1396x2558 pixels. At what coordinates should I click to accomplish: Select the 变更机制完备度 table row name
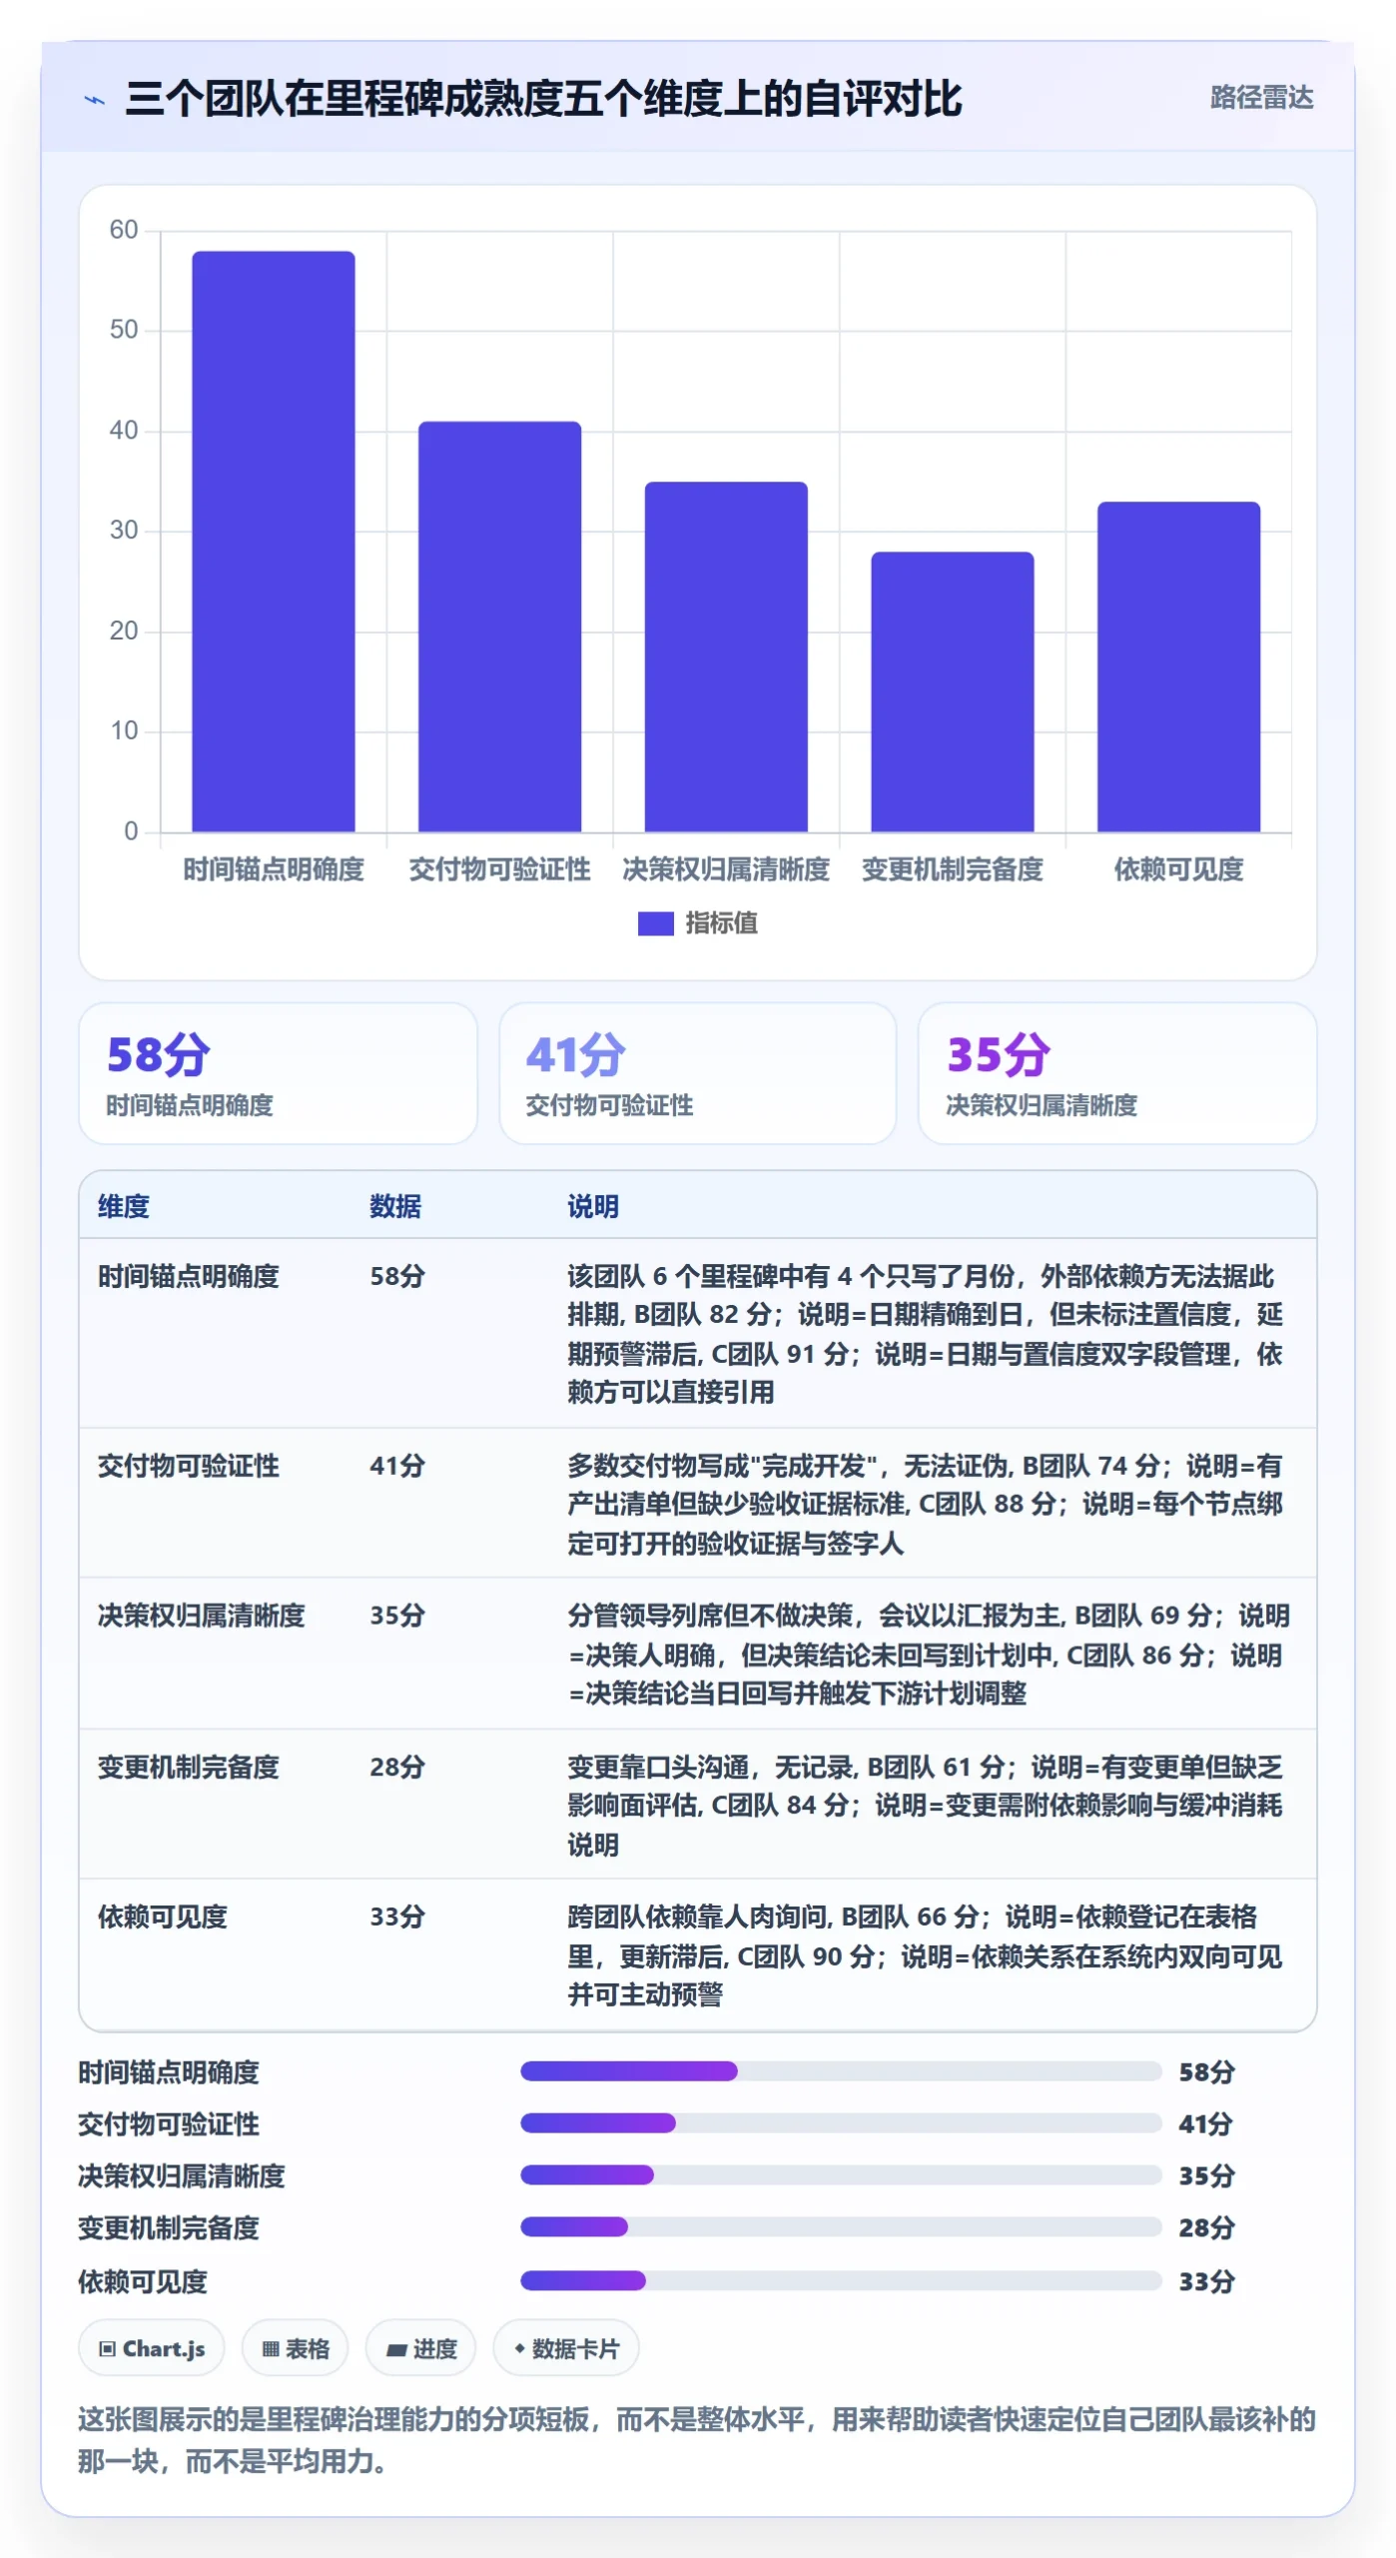coord(188,1767)
